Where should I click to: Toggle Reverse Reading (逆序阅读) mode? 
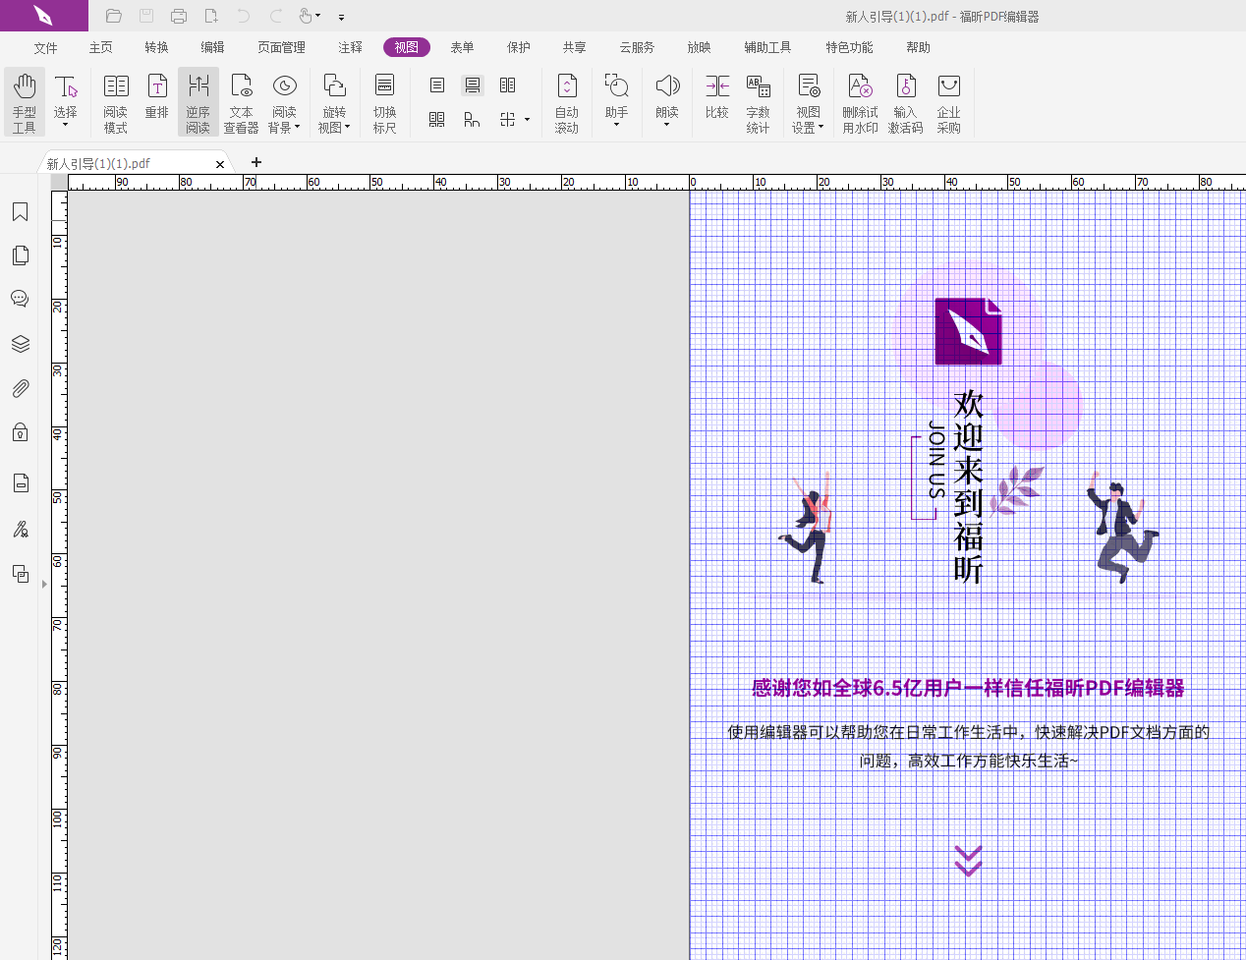click(x=198, y=102)
